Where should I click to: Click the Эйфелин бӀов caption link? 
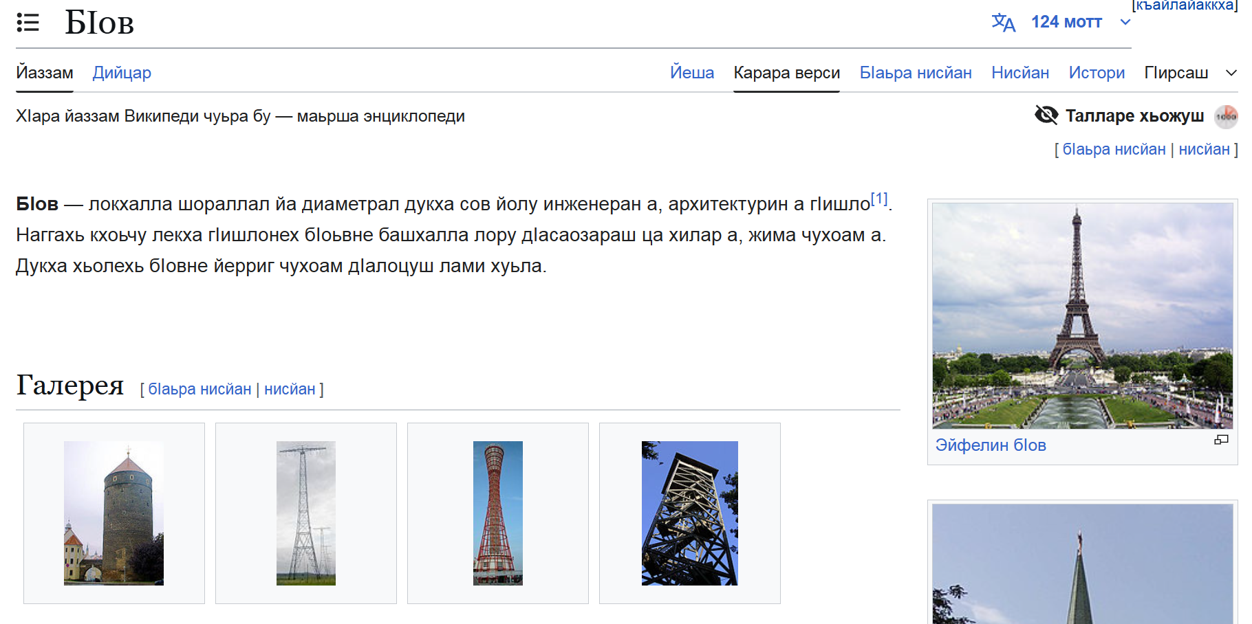point(990,445)
